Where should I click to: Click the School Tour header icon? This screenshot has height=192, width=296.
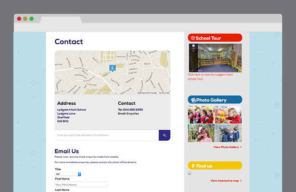click(x=192, y=38)
